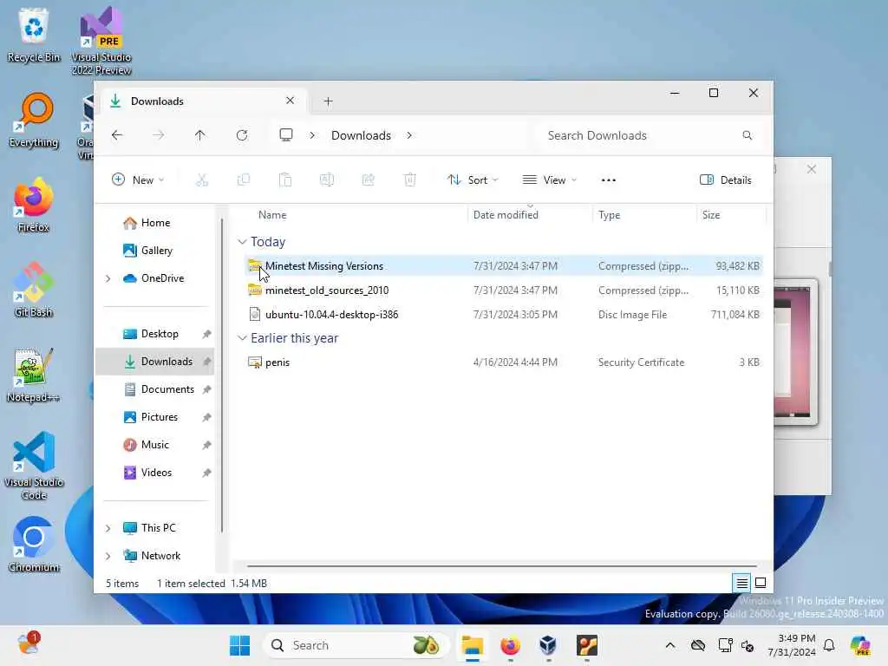The width and height of the screenshot is (888, 666).
Task: Expand This PC in the navigation pane
Action: [x=108, y=528]
